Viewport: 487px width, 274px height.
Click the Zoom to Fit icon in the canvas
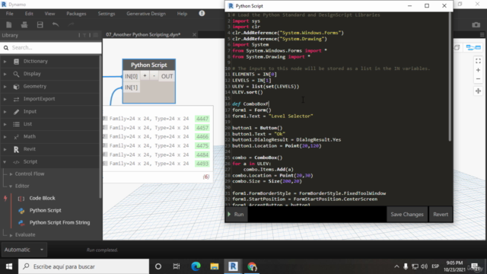coord(478,61)
